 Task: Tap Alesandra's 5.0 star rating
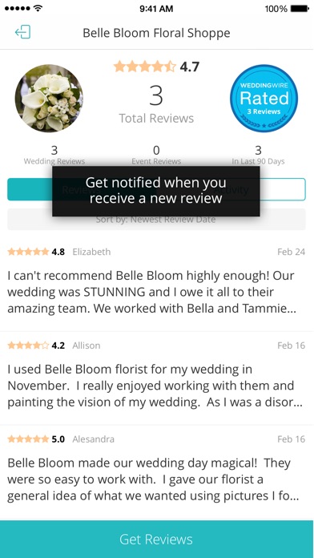coord(36,439)
